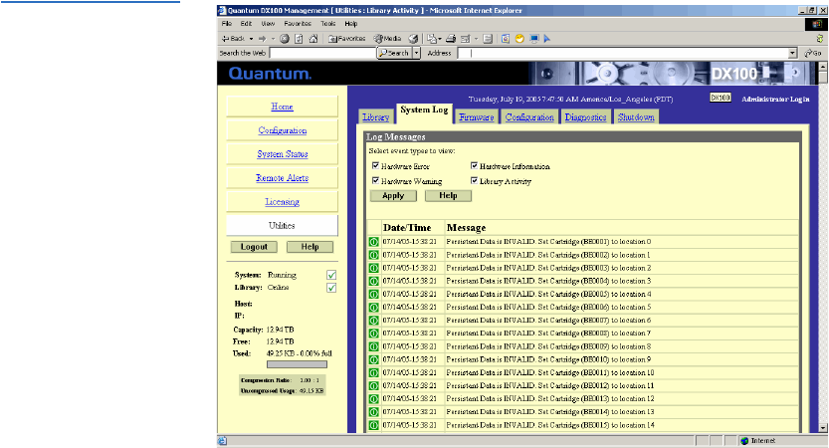The image size is (829, 448).
Task: Click the page scrollbar down arrow
Action: coord(823,427)
